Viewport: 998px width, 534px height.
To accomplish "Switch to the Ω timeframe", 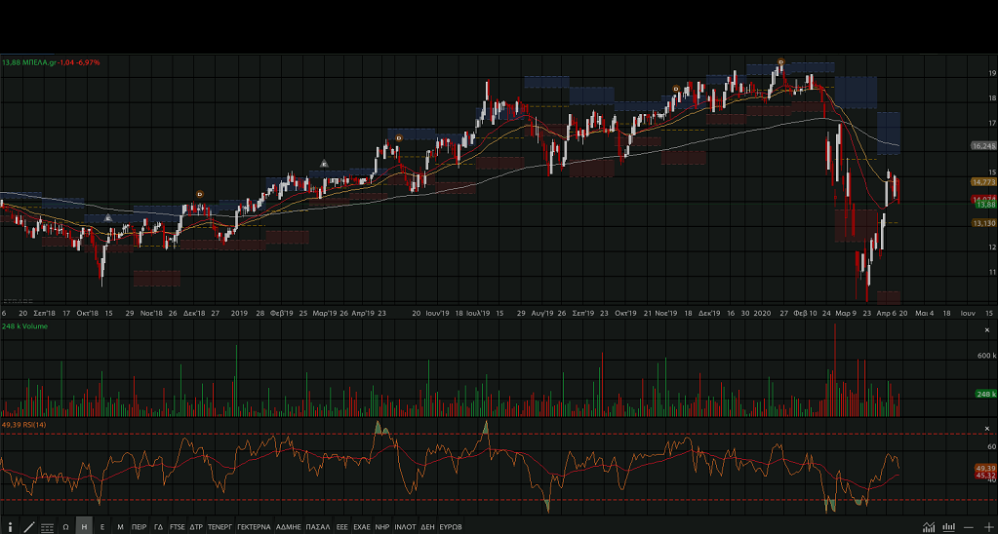I will (x=66, y=526).
